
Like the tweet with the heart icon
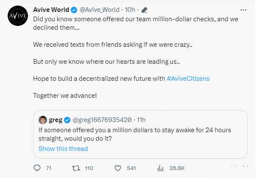click(118, 168)
